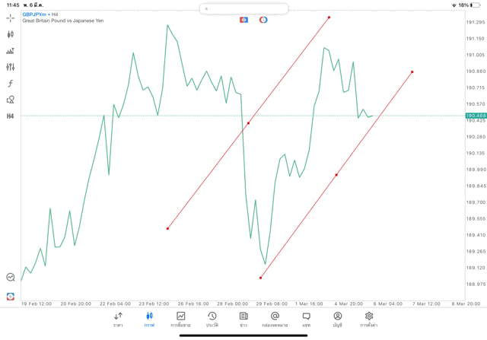Open the indicators function icon

coord(10,84)
